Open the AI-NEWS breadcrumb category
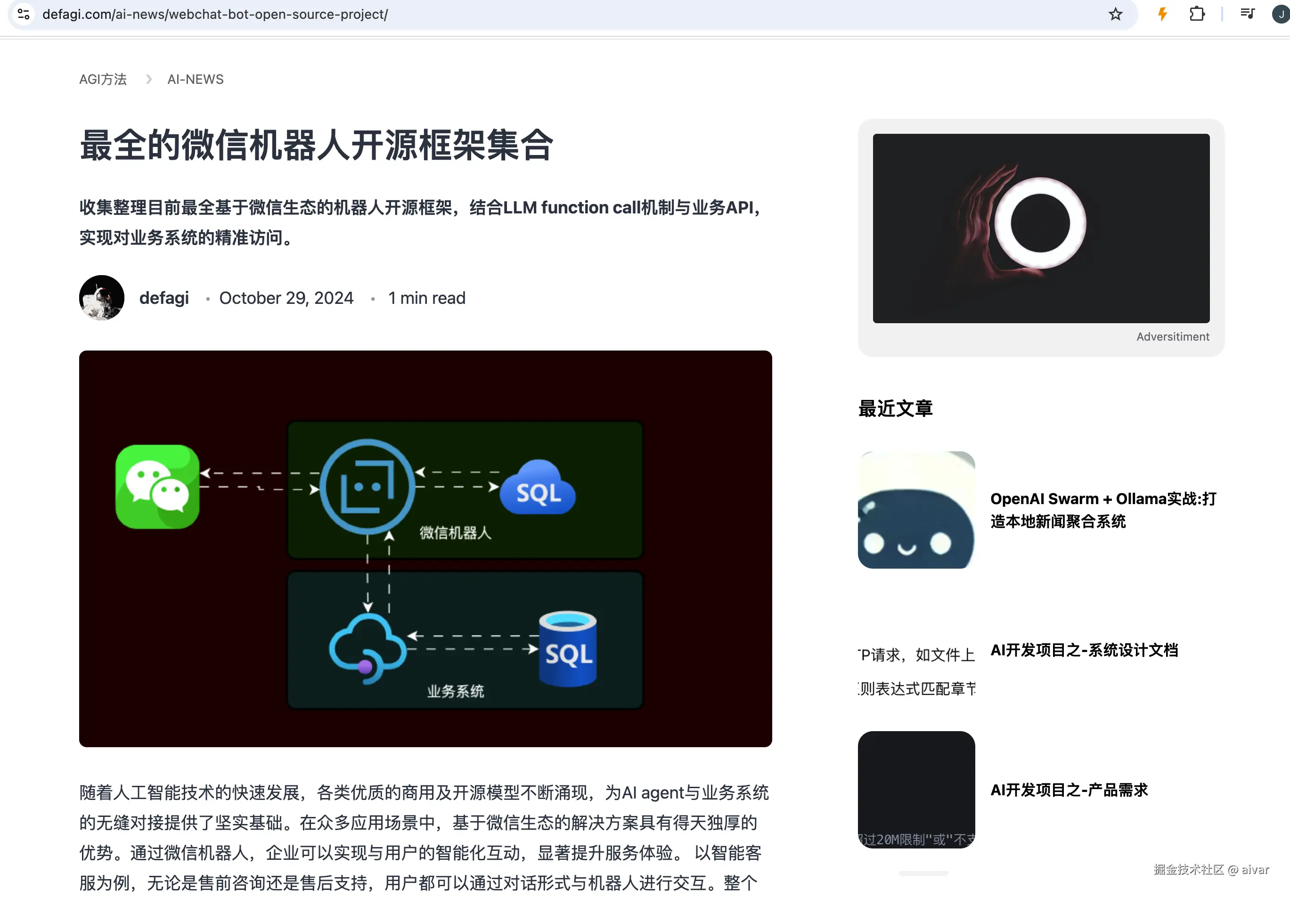 pos(195,79)
